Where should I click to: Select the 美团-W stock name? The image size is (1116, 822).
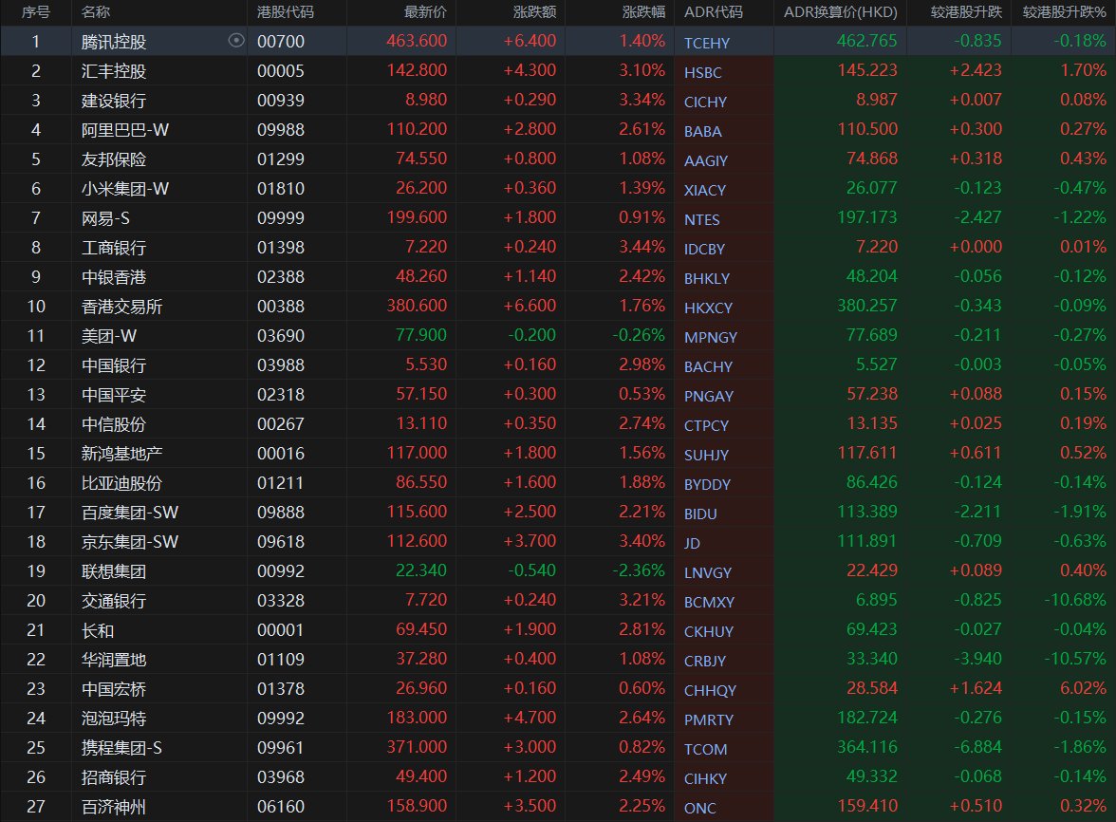click(x=109, y=336)
